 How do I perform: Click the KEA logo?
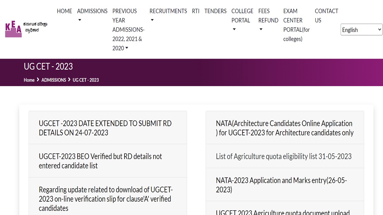click(x=26, y=30)
